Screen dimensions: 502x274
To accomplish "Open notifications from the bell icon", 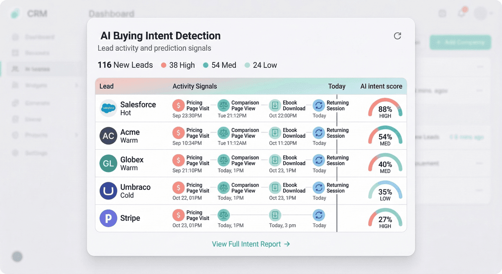I will click(x=461, y=13).
